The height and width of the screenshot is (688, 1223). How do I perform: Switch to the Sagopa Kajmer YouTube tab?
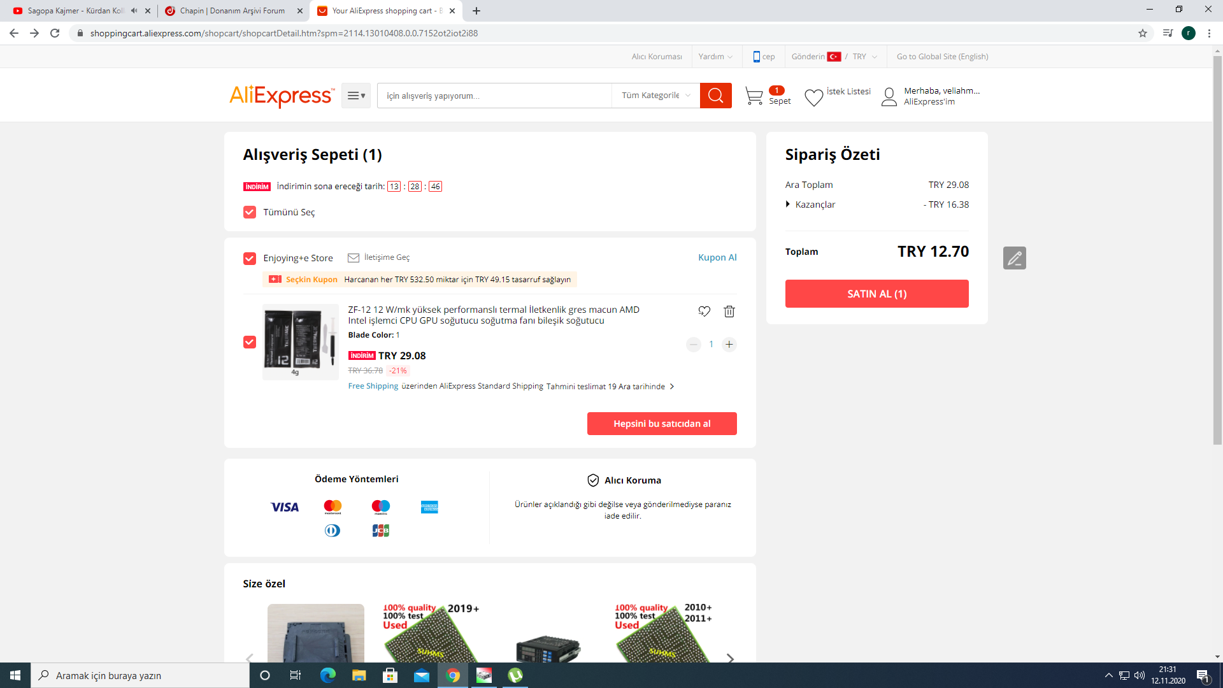click(75, 11)
